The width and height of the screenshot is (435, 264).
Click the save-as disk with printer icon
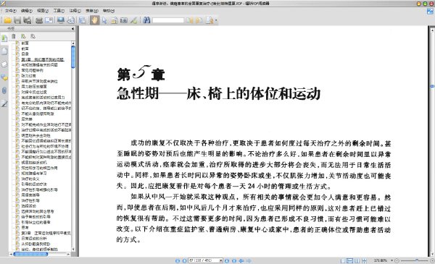pos(27,20)
